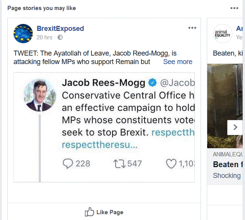Open the respecttheresu... link in tweet
The image size is (245, 220).
point(100,146)
